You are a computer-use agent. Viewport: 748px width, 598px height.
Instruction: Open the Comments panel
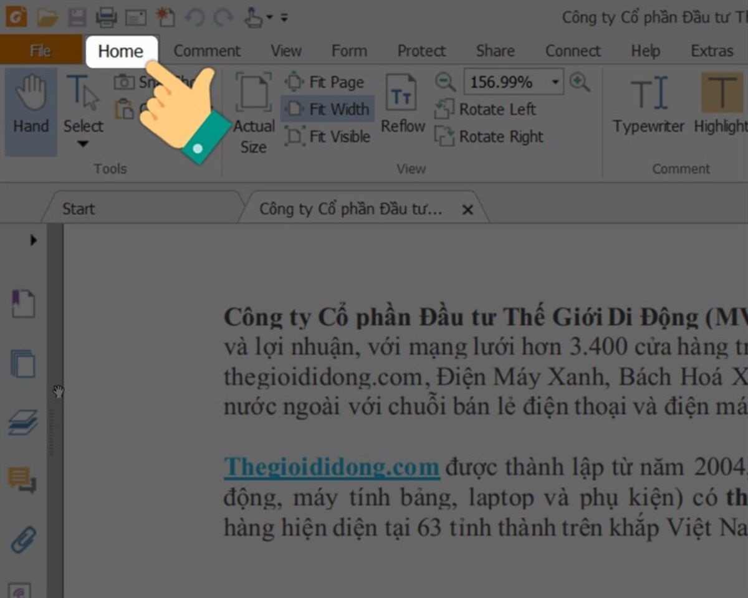[22, 480]
